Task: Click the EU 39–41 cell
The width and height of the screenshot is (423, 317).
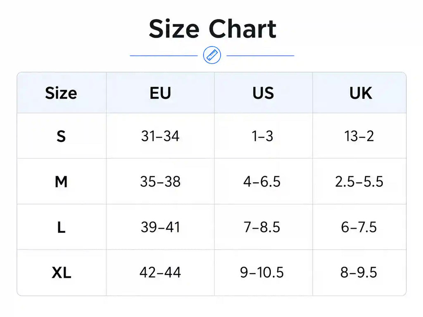Action: [x=160, y=227]
